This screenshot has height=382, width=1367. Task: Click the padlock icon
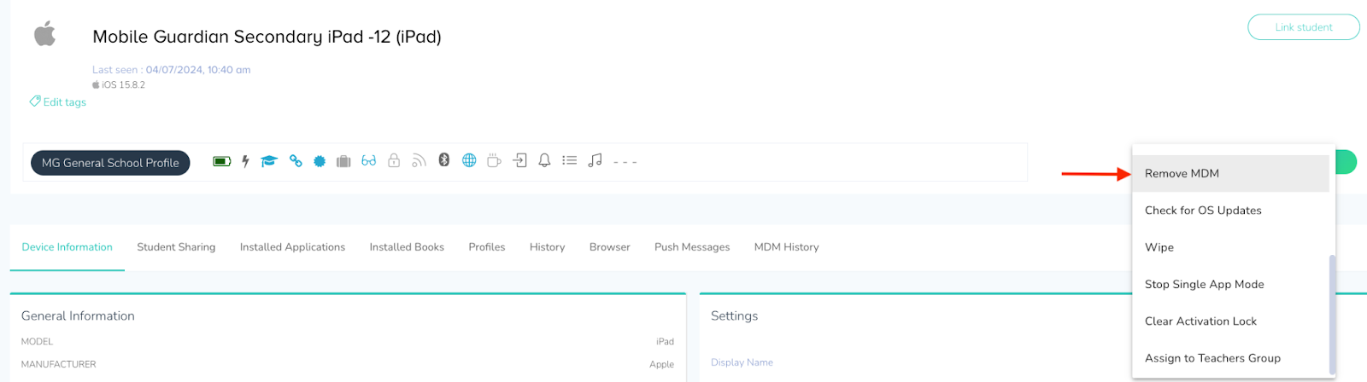[394, 160]
